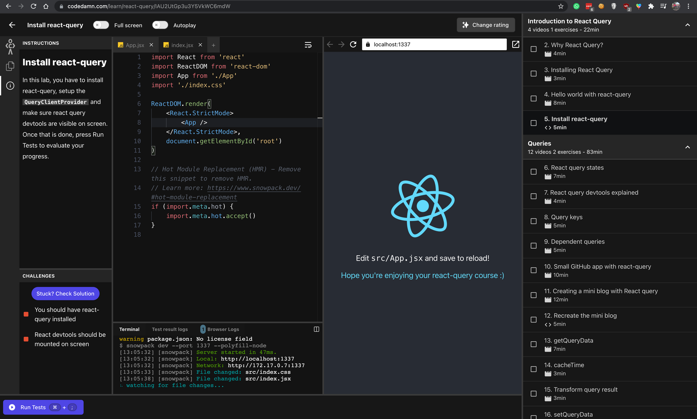Open the codedamn logo sidebar icon
697x419 pixels.
[10, 47]
